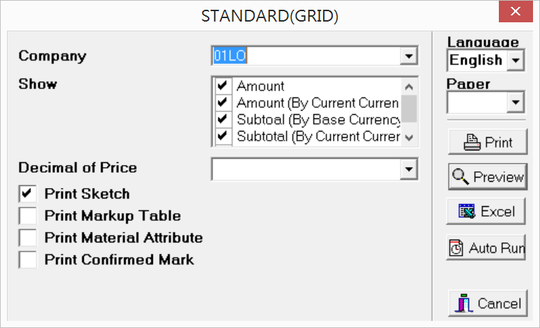Click the spreadsheet icon on Excel button
540x328 pixels.
point(467,211)
